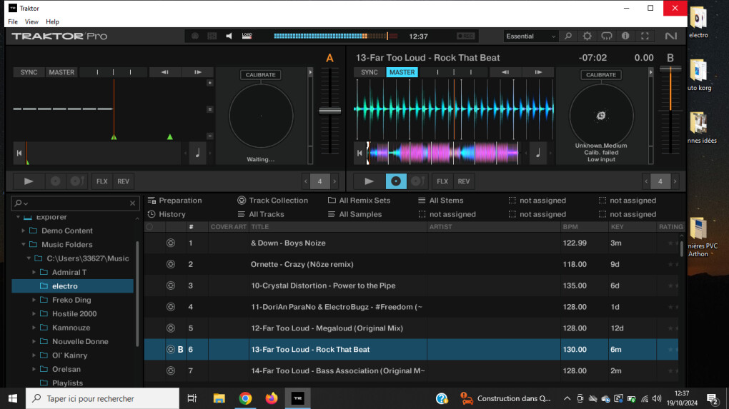
Task: Click the CPU LOAD meter icon
Action: [x=247, y=36]
